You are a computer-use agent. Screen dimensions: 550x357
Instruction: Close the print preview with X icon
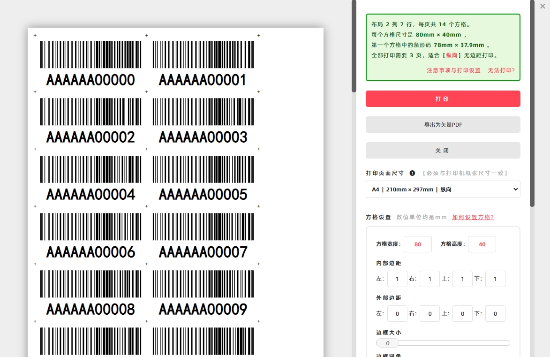coord(542,6)
